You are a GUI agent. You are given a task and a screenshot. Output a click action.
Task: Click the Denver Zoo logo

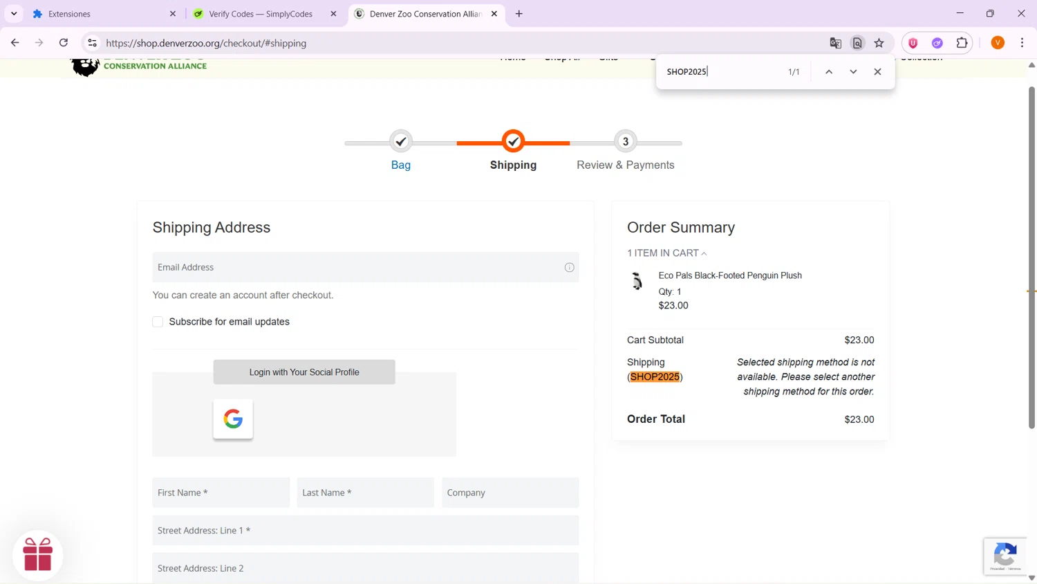139,66
